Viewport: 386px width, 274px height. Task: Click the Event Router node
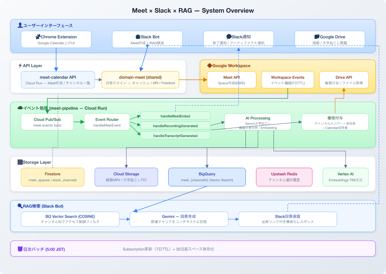coord(107,122)
